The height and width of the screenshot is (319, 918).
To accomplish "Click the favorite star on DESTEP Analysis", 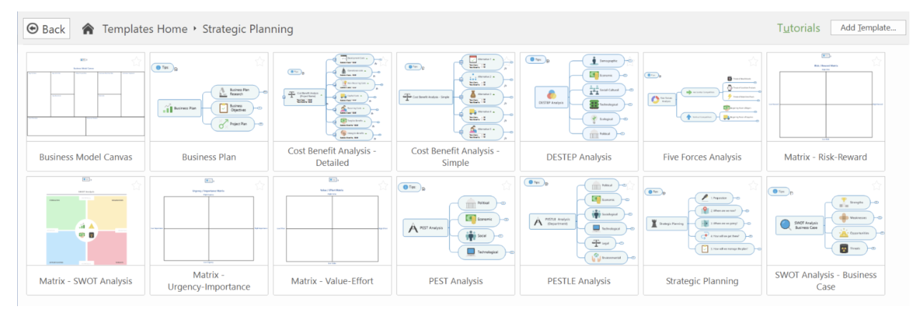I will click(630, 62).
